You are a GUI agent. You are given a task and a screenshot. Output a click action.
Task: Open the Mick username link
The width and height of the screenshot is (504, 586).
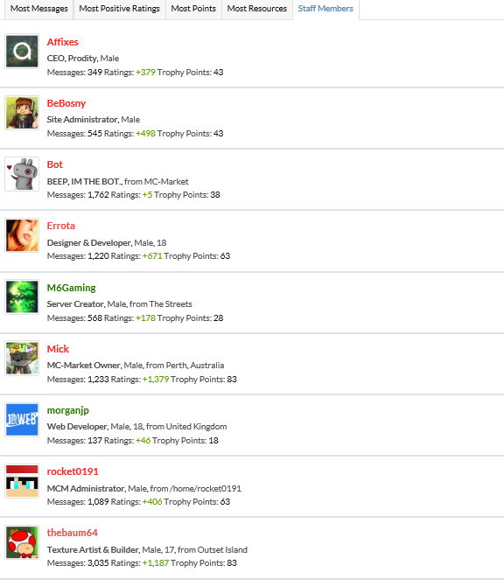[x=58, y=349]
